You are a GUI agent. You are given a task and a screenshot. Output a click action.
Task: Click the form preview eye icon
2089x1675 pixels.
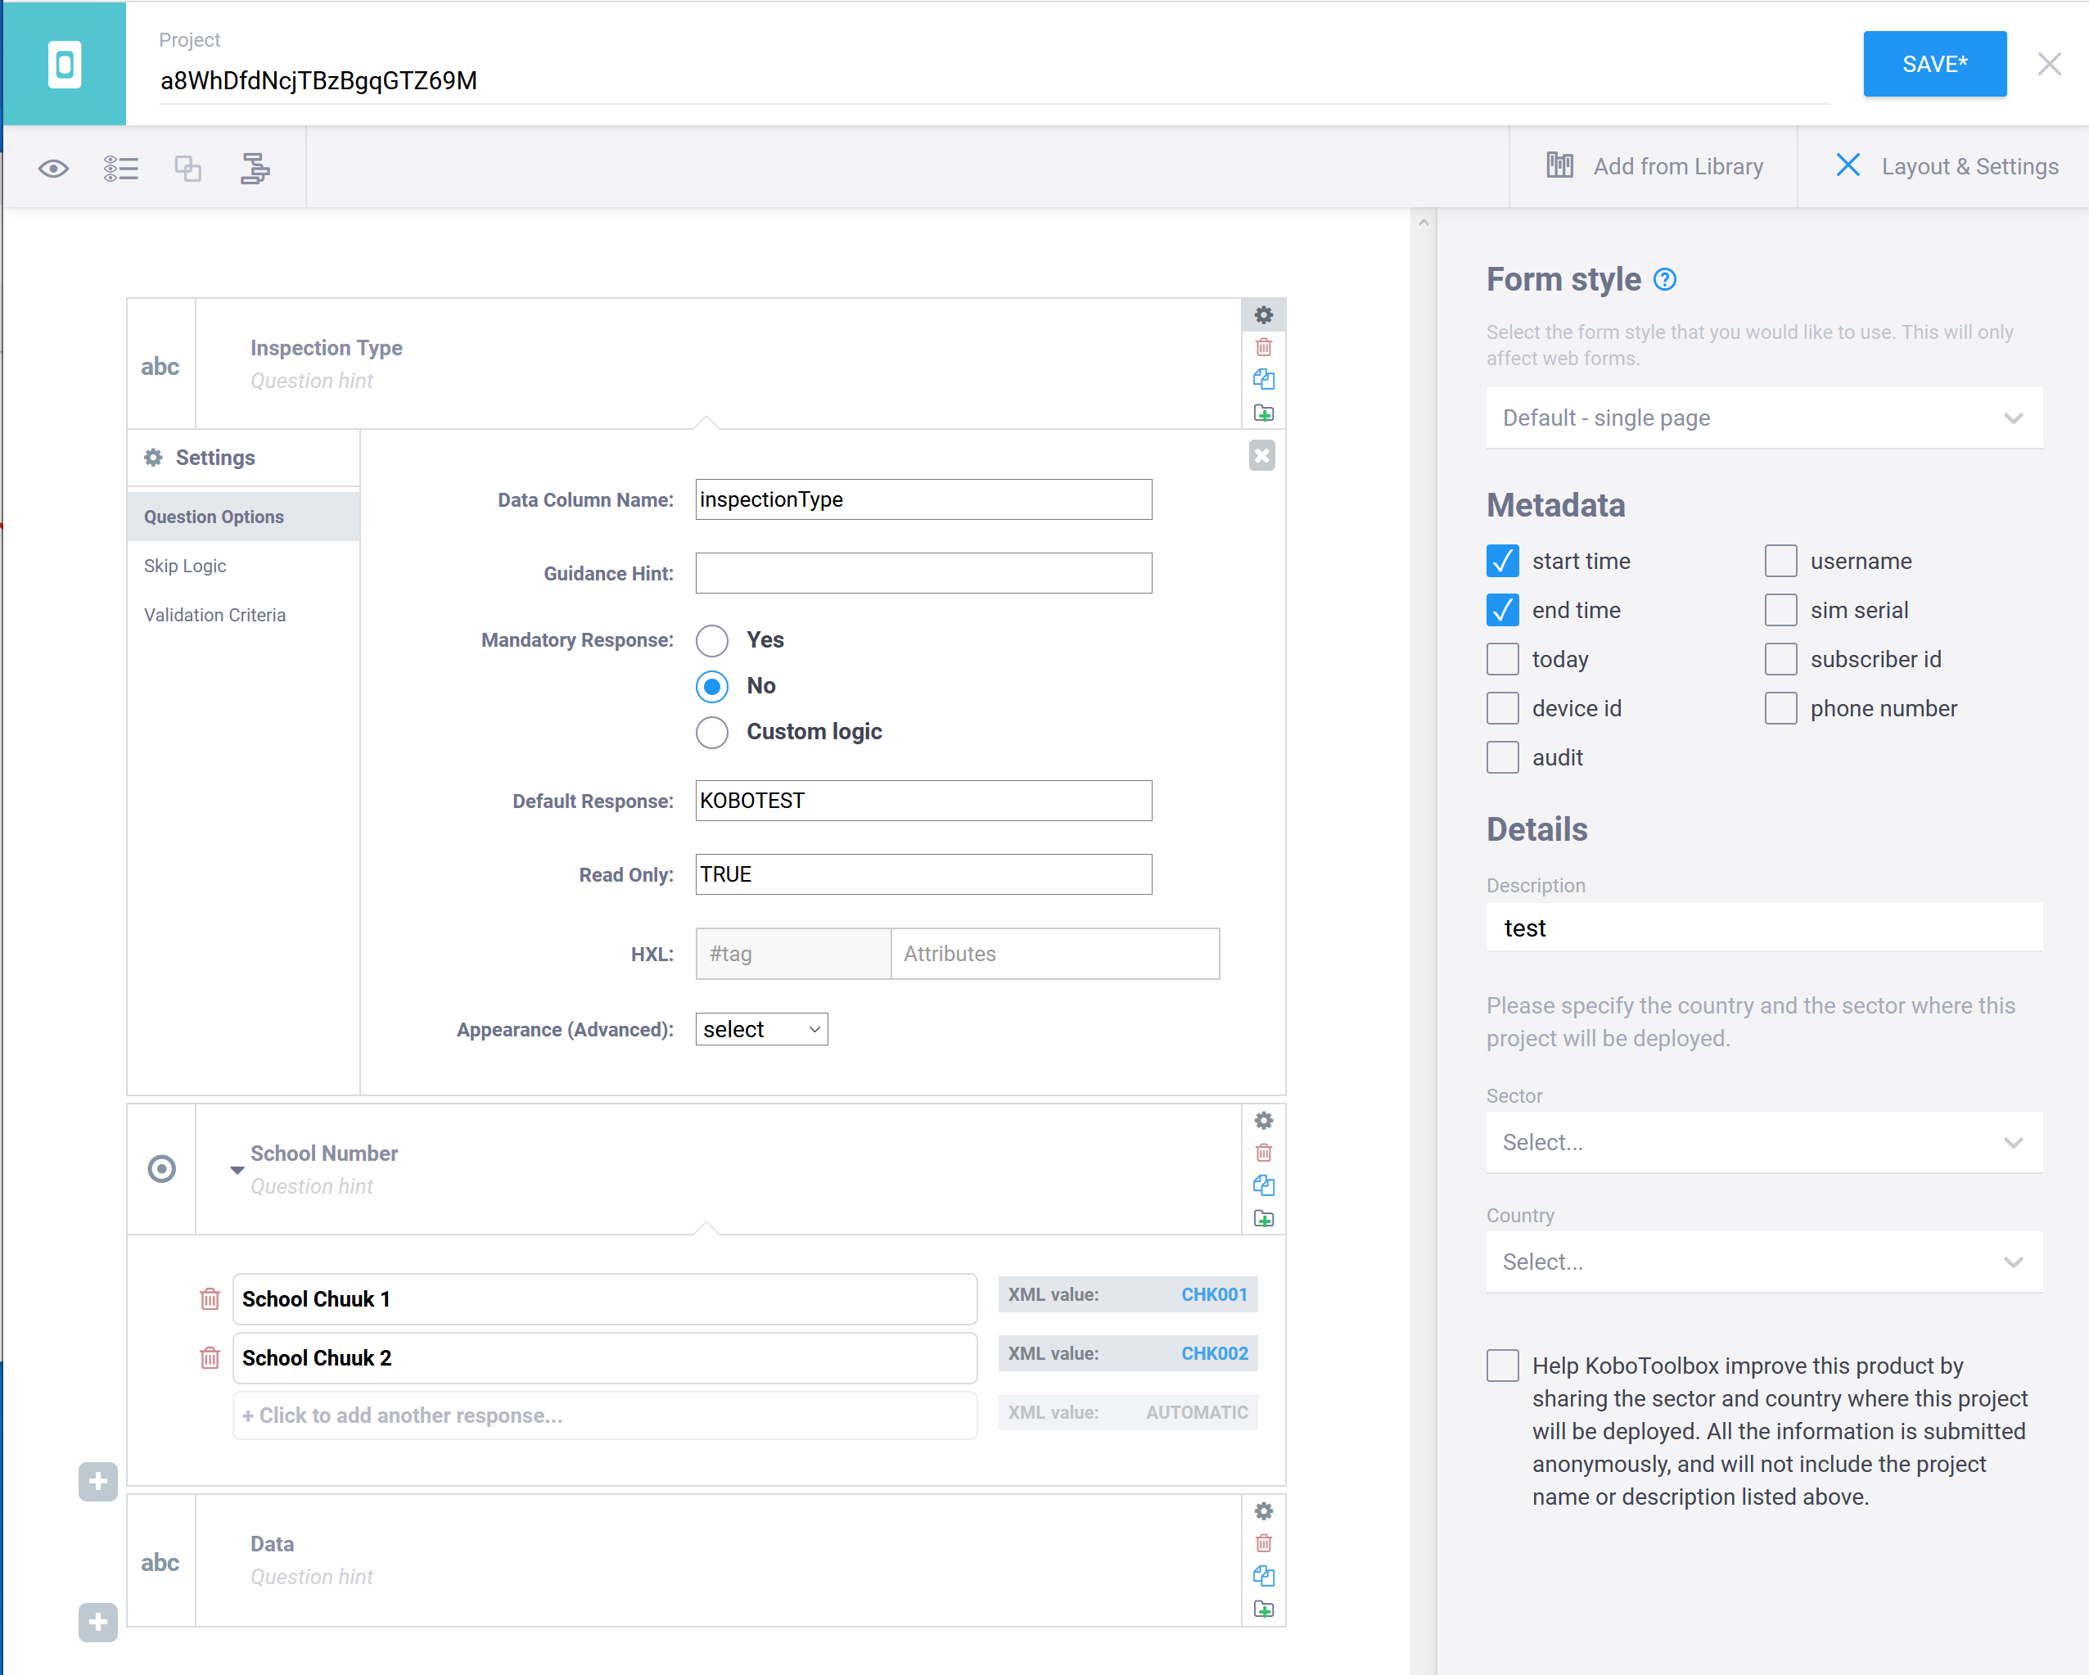pos(53,169)
